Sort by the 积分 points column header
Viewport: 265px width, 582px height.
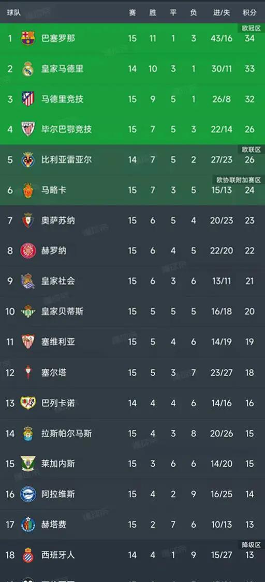tap(249, 12)
